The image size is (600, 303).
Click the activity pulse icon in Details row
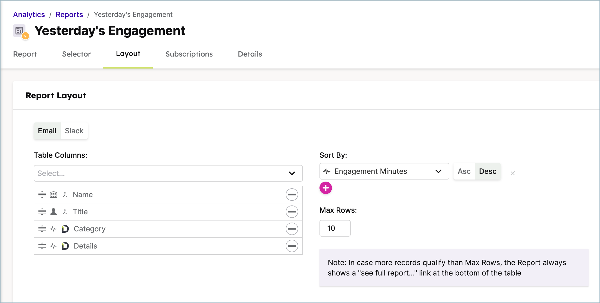pyautogui.click(x=54, y=246)
